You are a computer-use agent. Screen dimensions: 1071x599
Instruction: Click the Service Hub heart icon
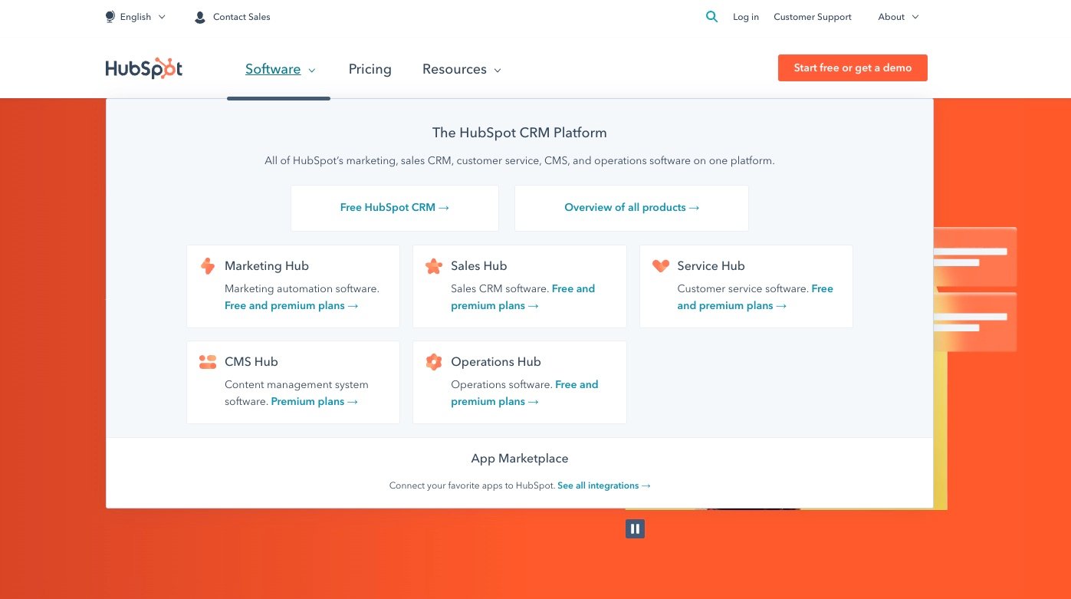(x=660, y=266)
